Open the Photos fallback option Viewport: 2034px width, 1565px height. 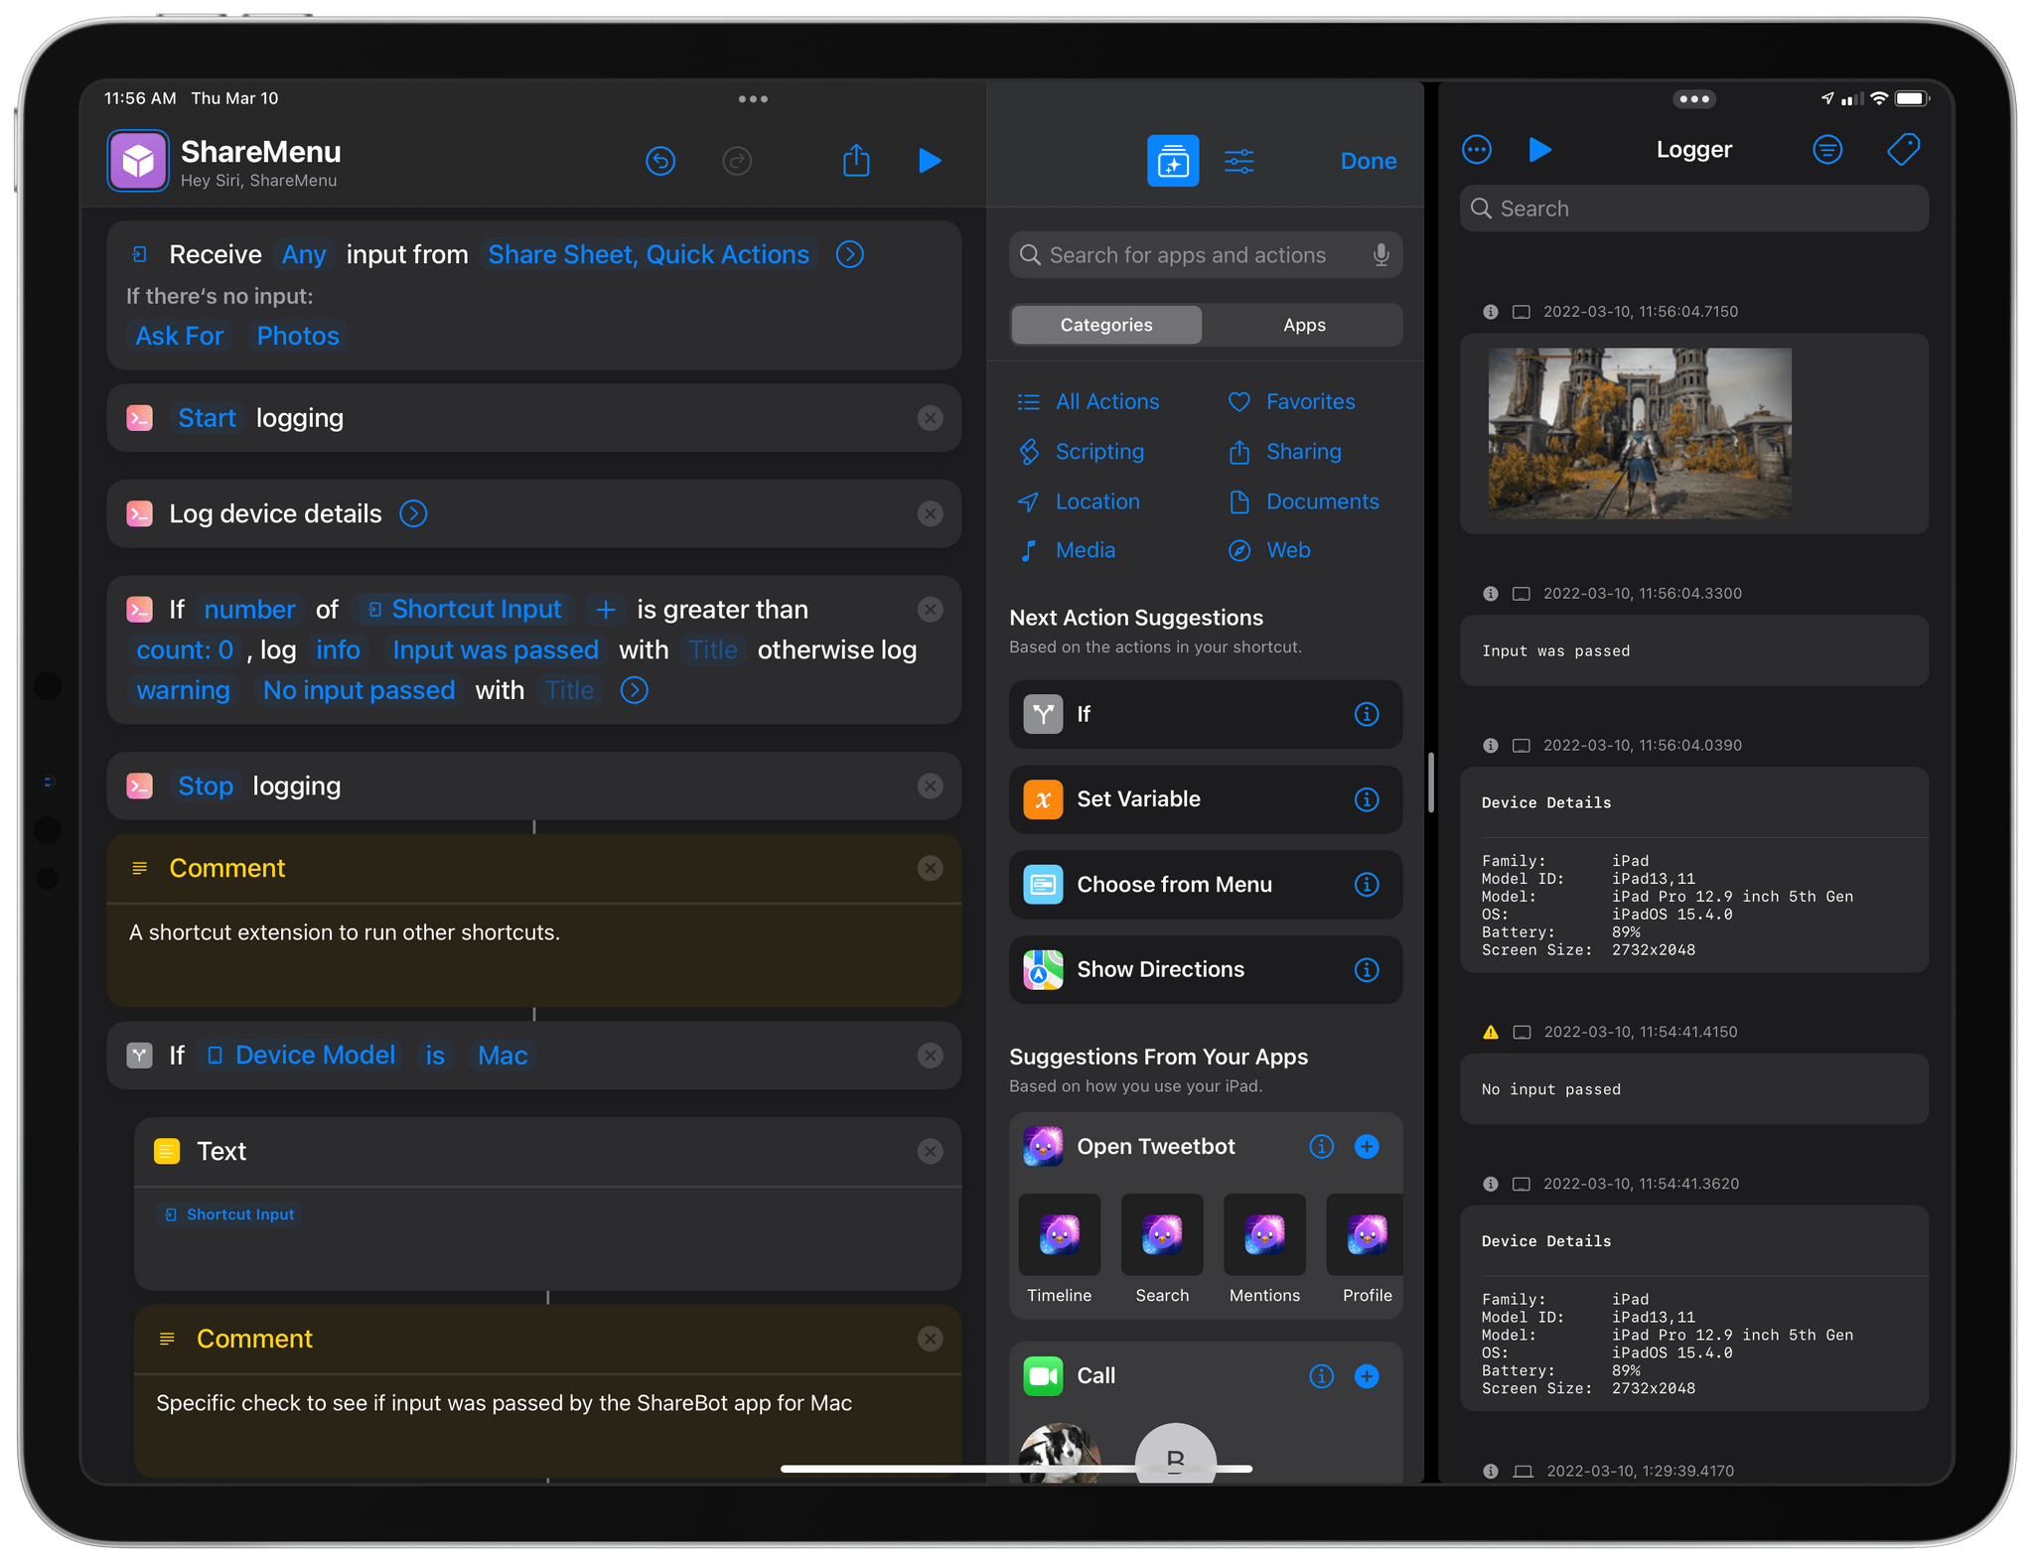(297, 336)
